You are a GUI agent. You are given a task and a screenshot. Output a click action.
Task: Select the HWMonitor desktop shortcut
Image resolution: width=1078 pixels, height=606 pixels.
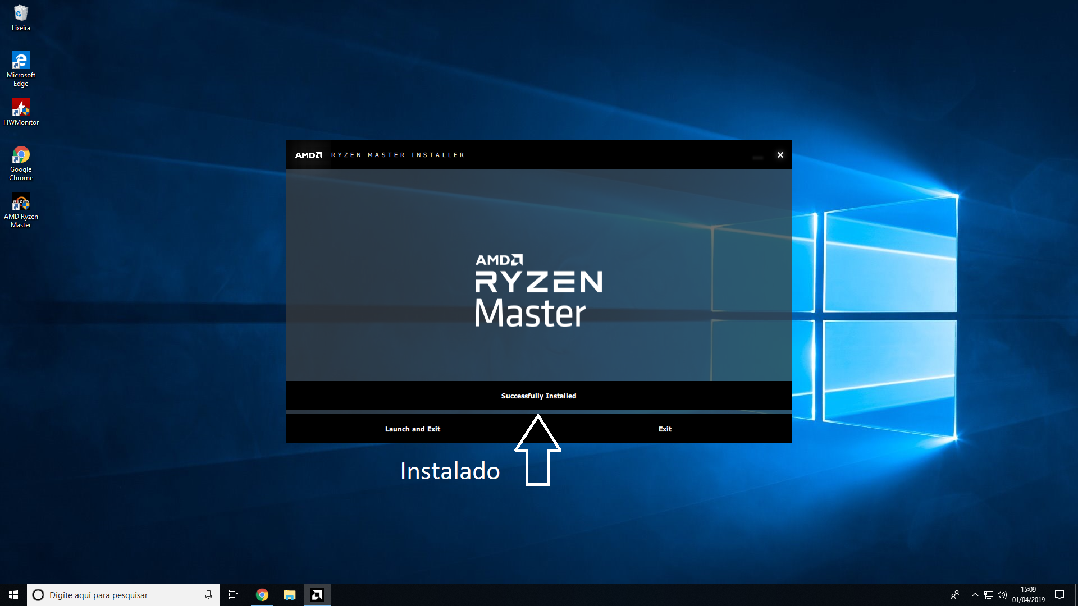[x=21, y=112]
